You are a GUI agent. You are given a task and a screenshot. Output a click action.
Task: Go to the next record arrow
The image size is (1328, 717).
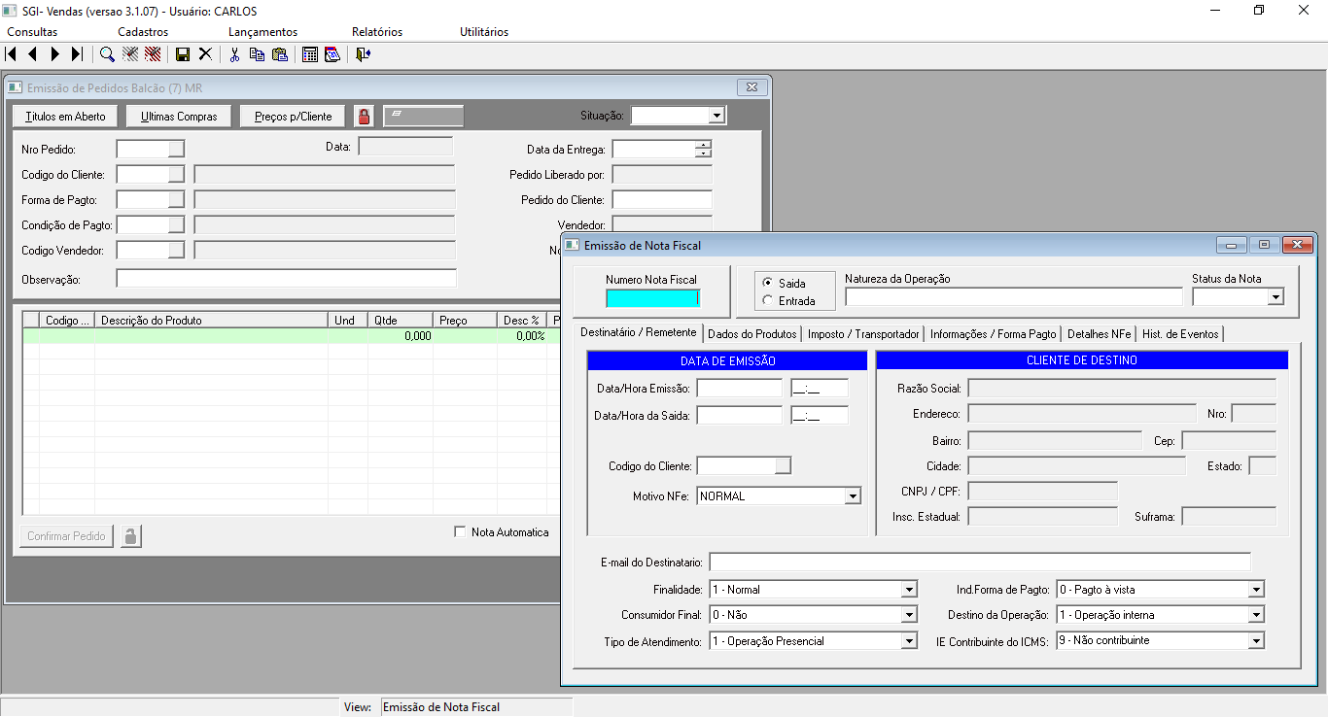tap(54, 54)
